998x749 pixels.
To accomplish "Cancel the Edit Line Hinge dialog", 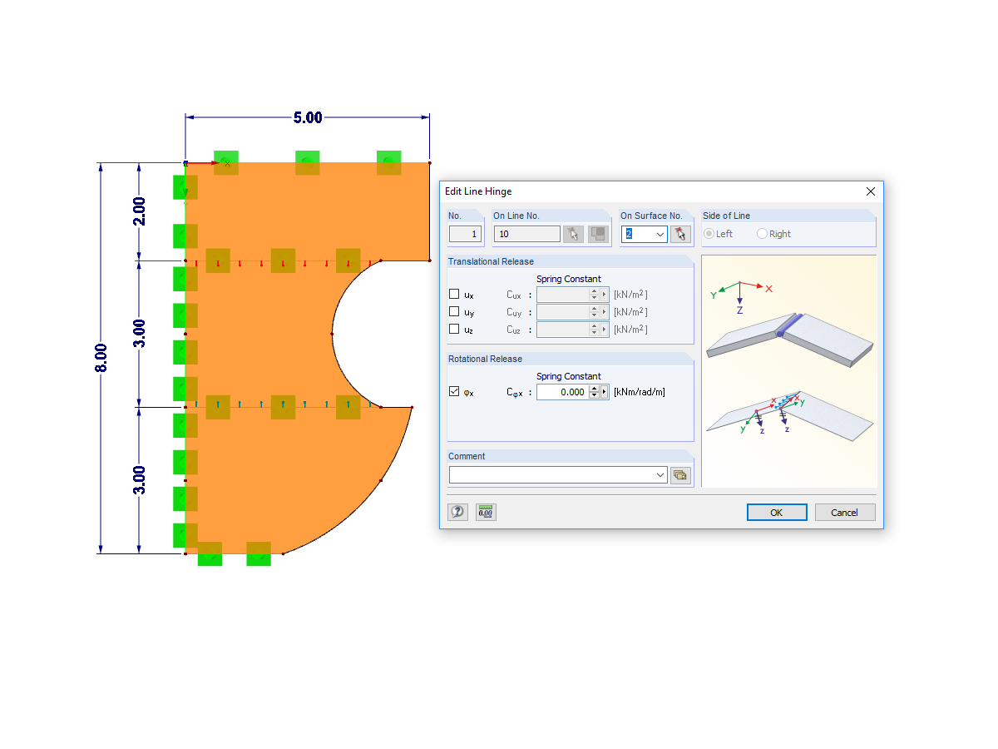I will pyautogui.click(x=844, y=512).
